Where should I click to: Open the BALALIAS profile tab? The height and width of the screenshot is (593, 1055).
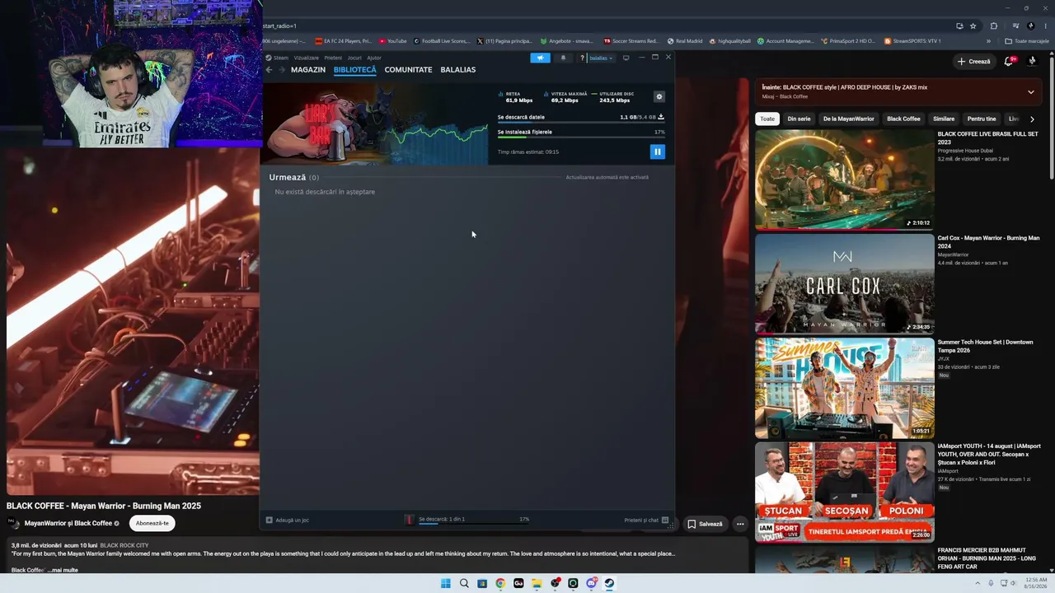(458, 70)
